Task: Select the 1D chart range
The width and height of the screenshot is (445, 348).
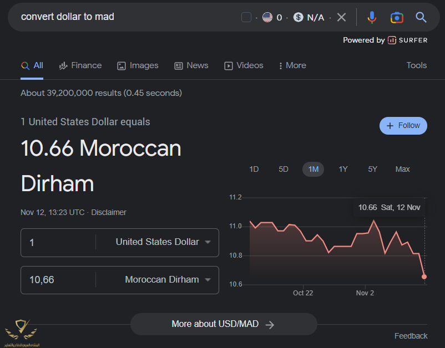Action: coord(254,169)
